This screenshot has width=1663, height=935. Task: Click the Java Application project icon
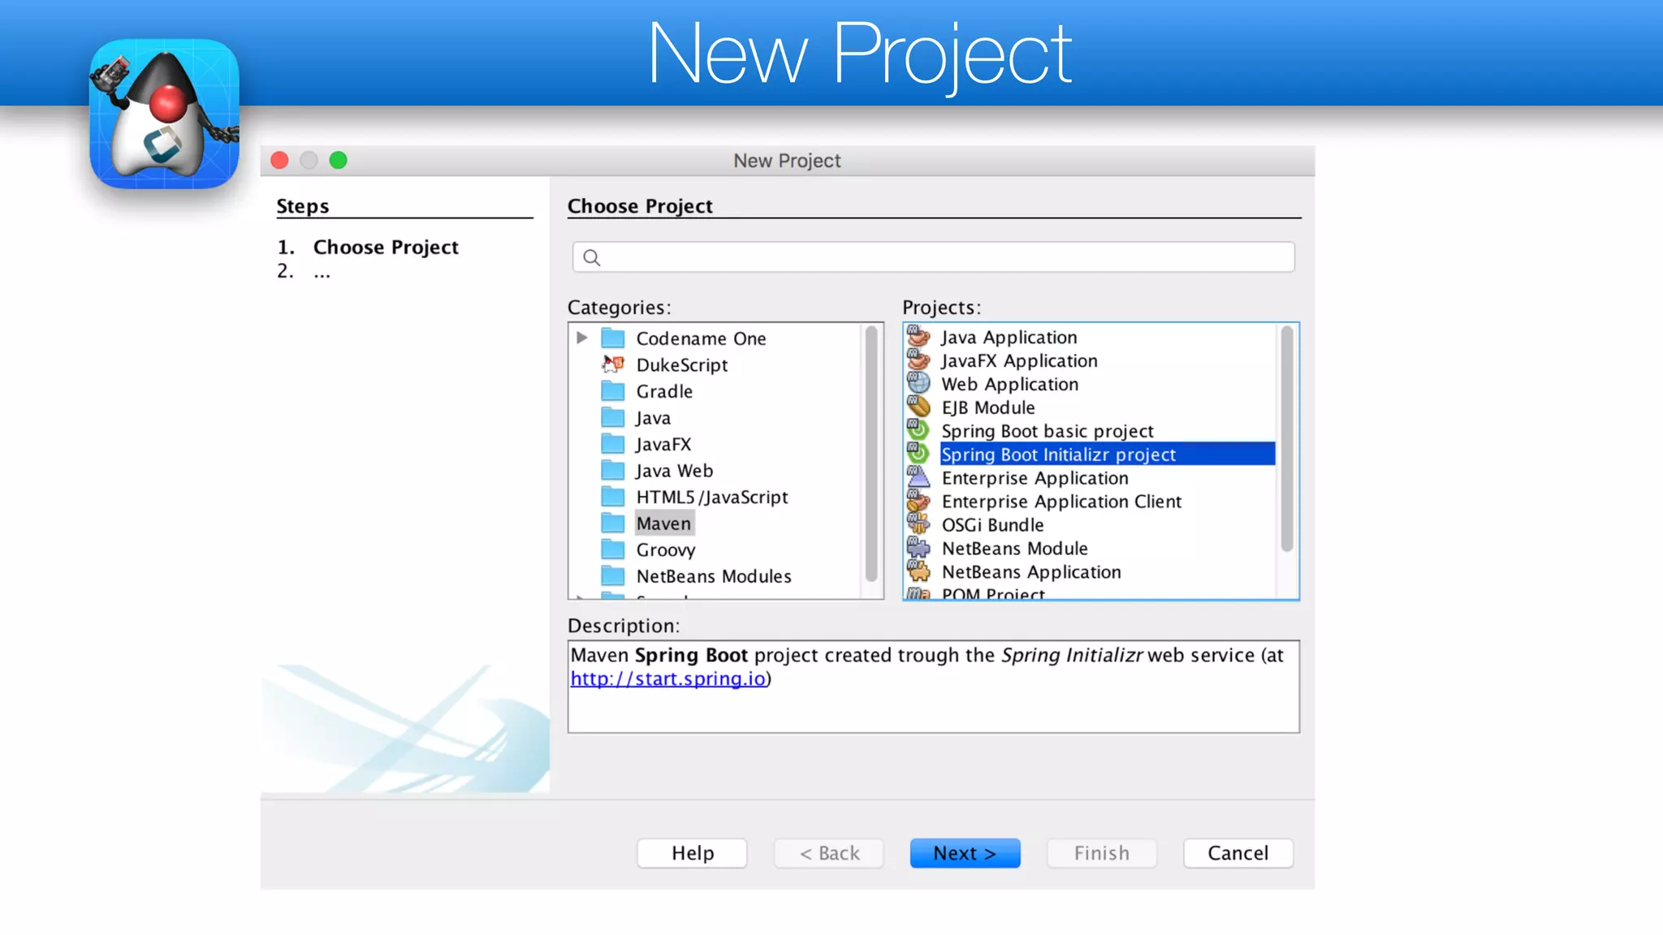tap(918, 336)
